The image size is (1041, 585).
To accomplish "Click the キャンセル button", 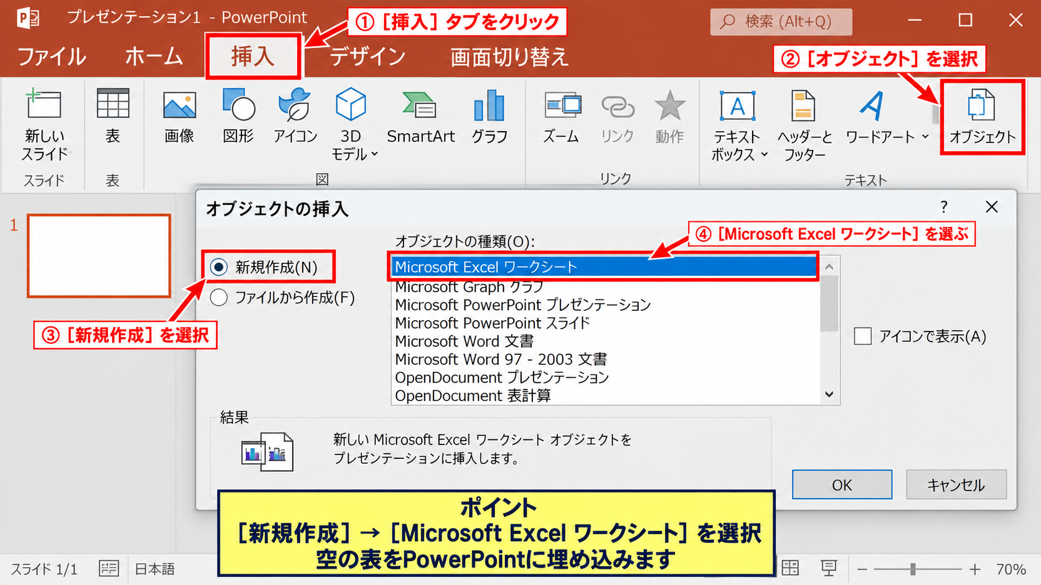I will pyautogui.click(x=956, y=485).
